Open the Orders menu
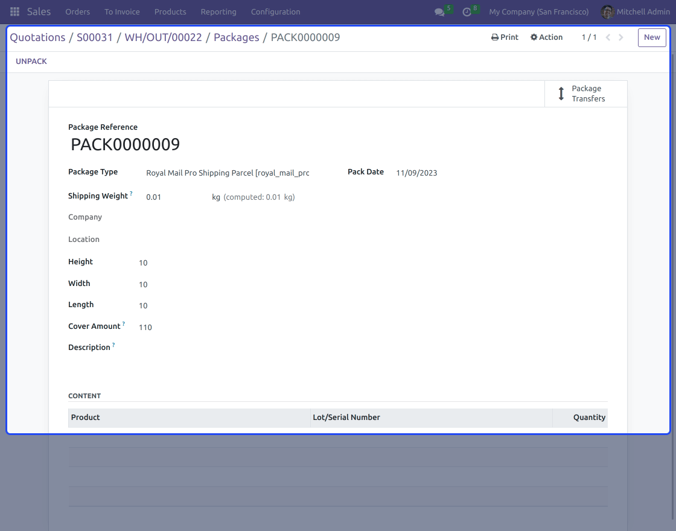 (78, 11)
